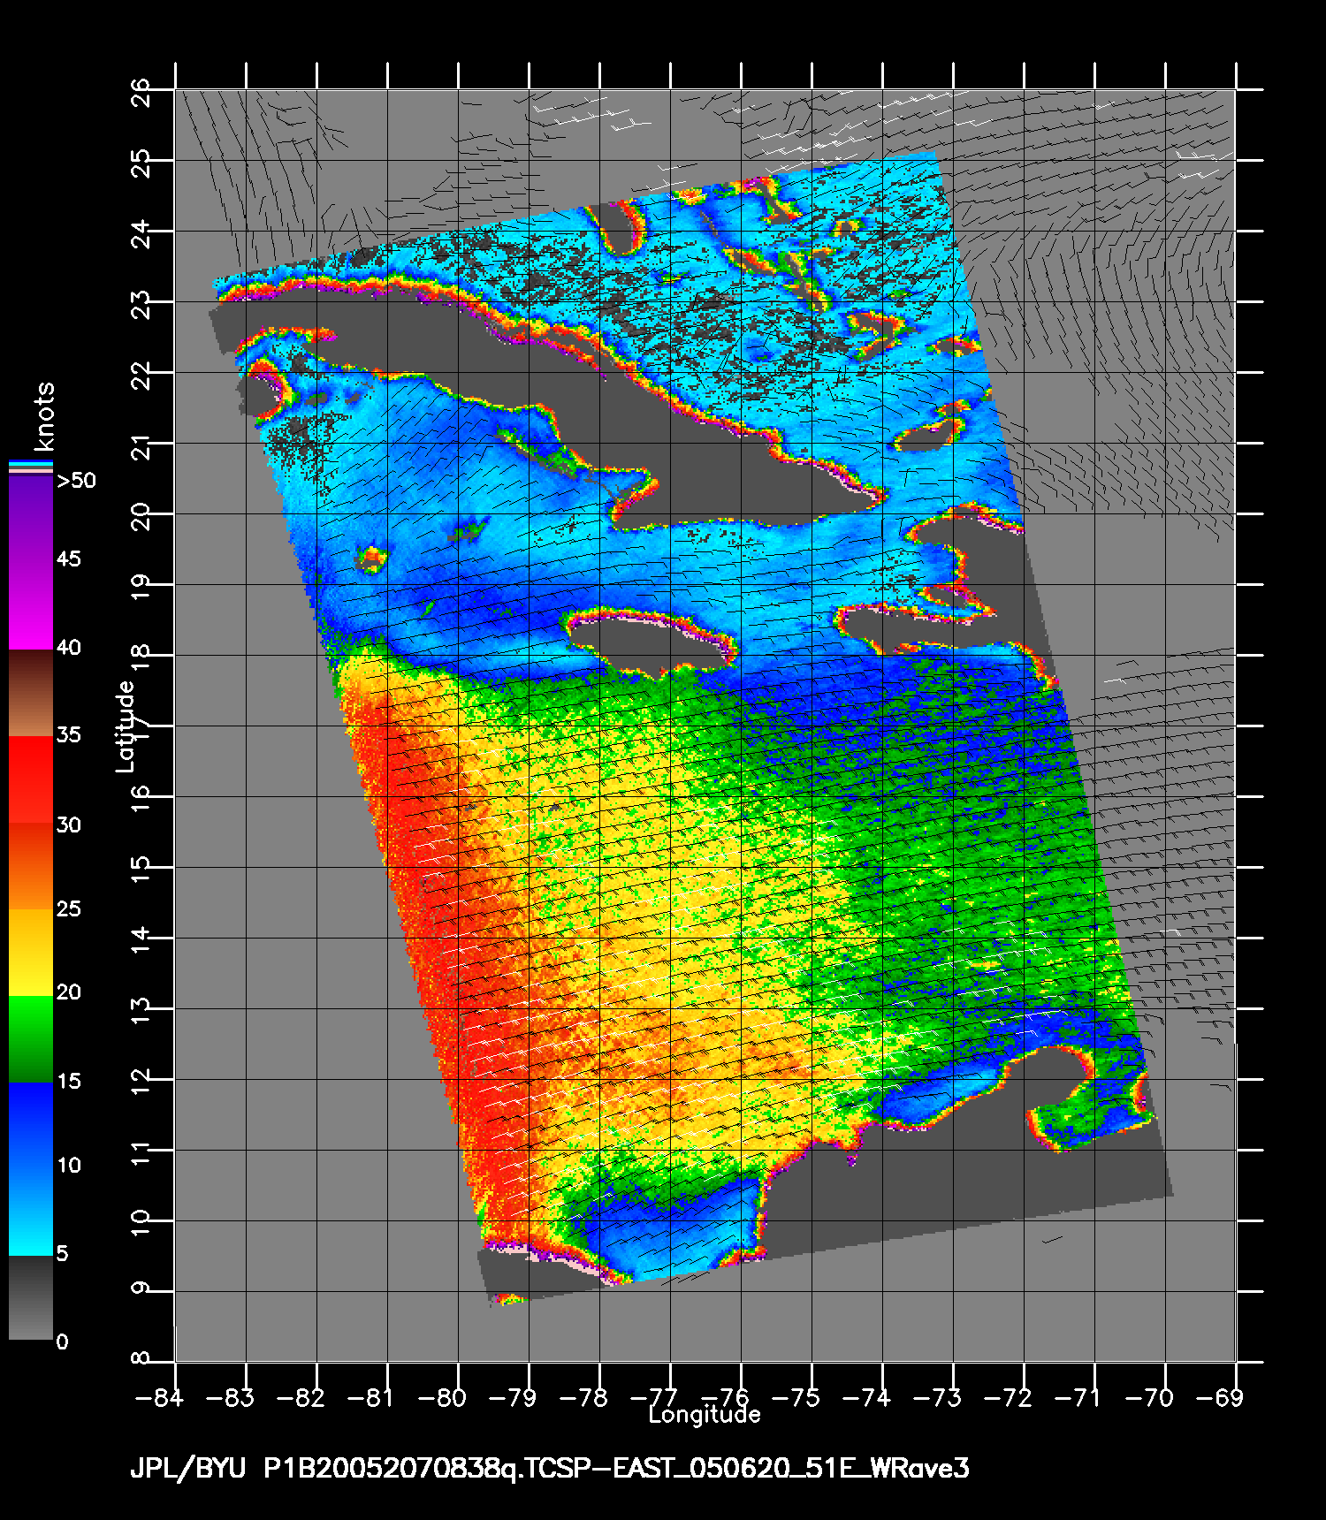Click the "26" latitude tick label
The height and width of the screenshot is (1520, 1326).
[x=141, y=92]
